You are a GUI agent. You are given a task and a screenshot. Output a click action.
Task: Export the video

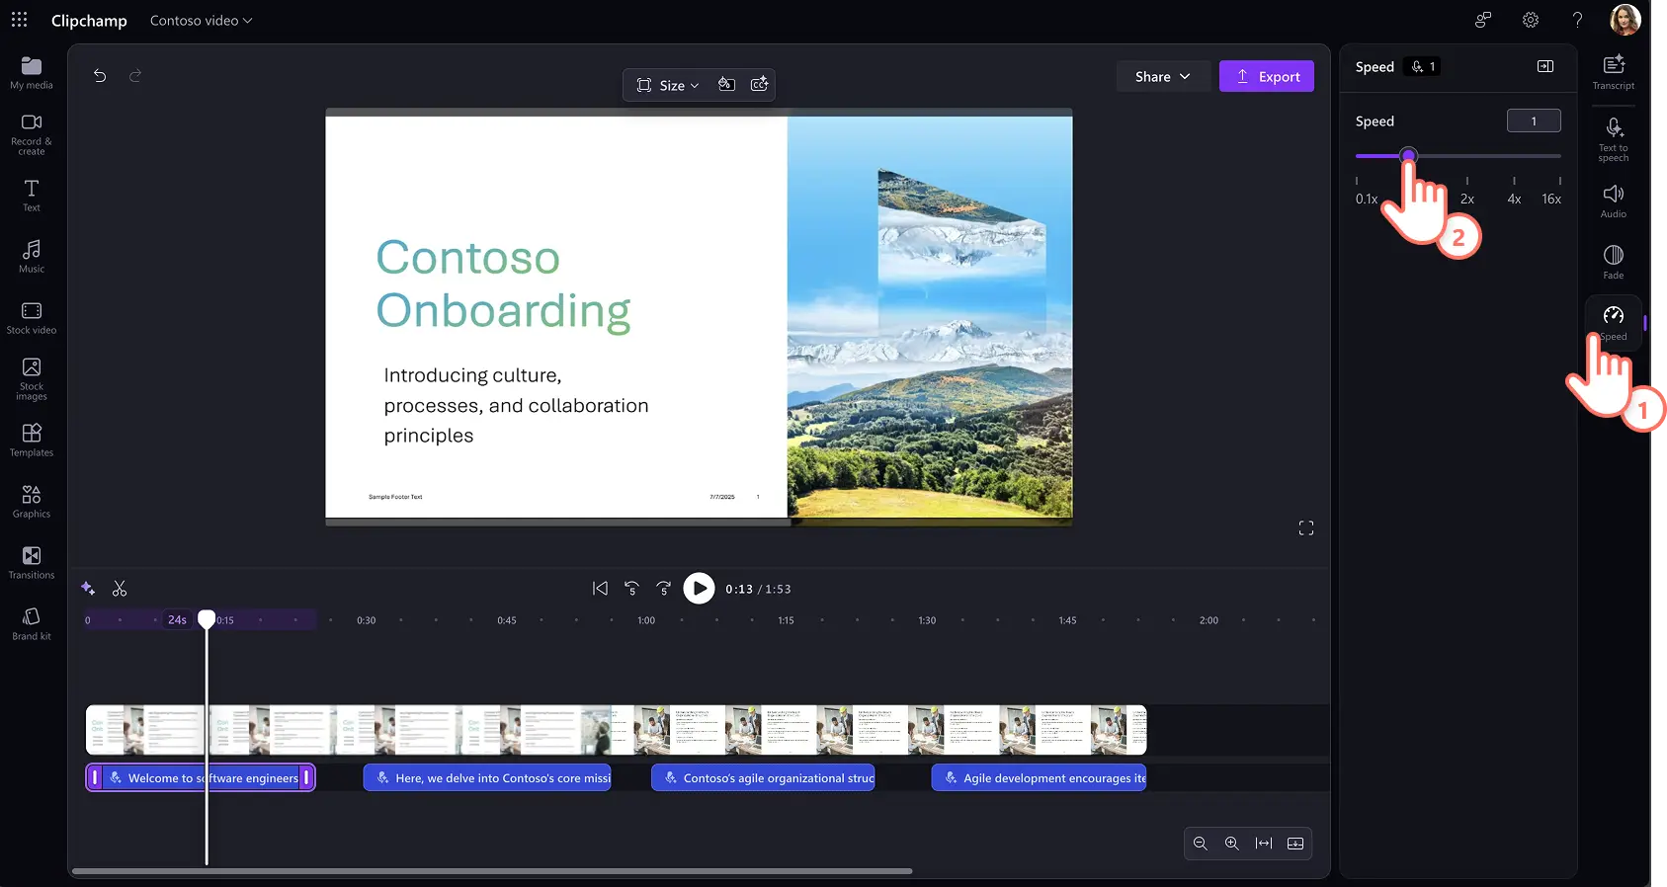pyautogui.click(x=1267, y=76)
